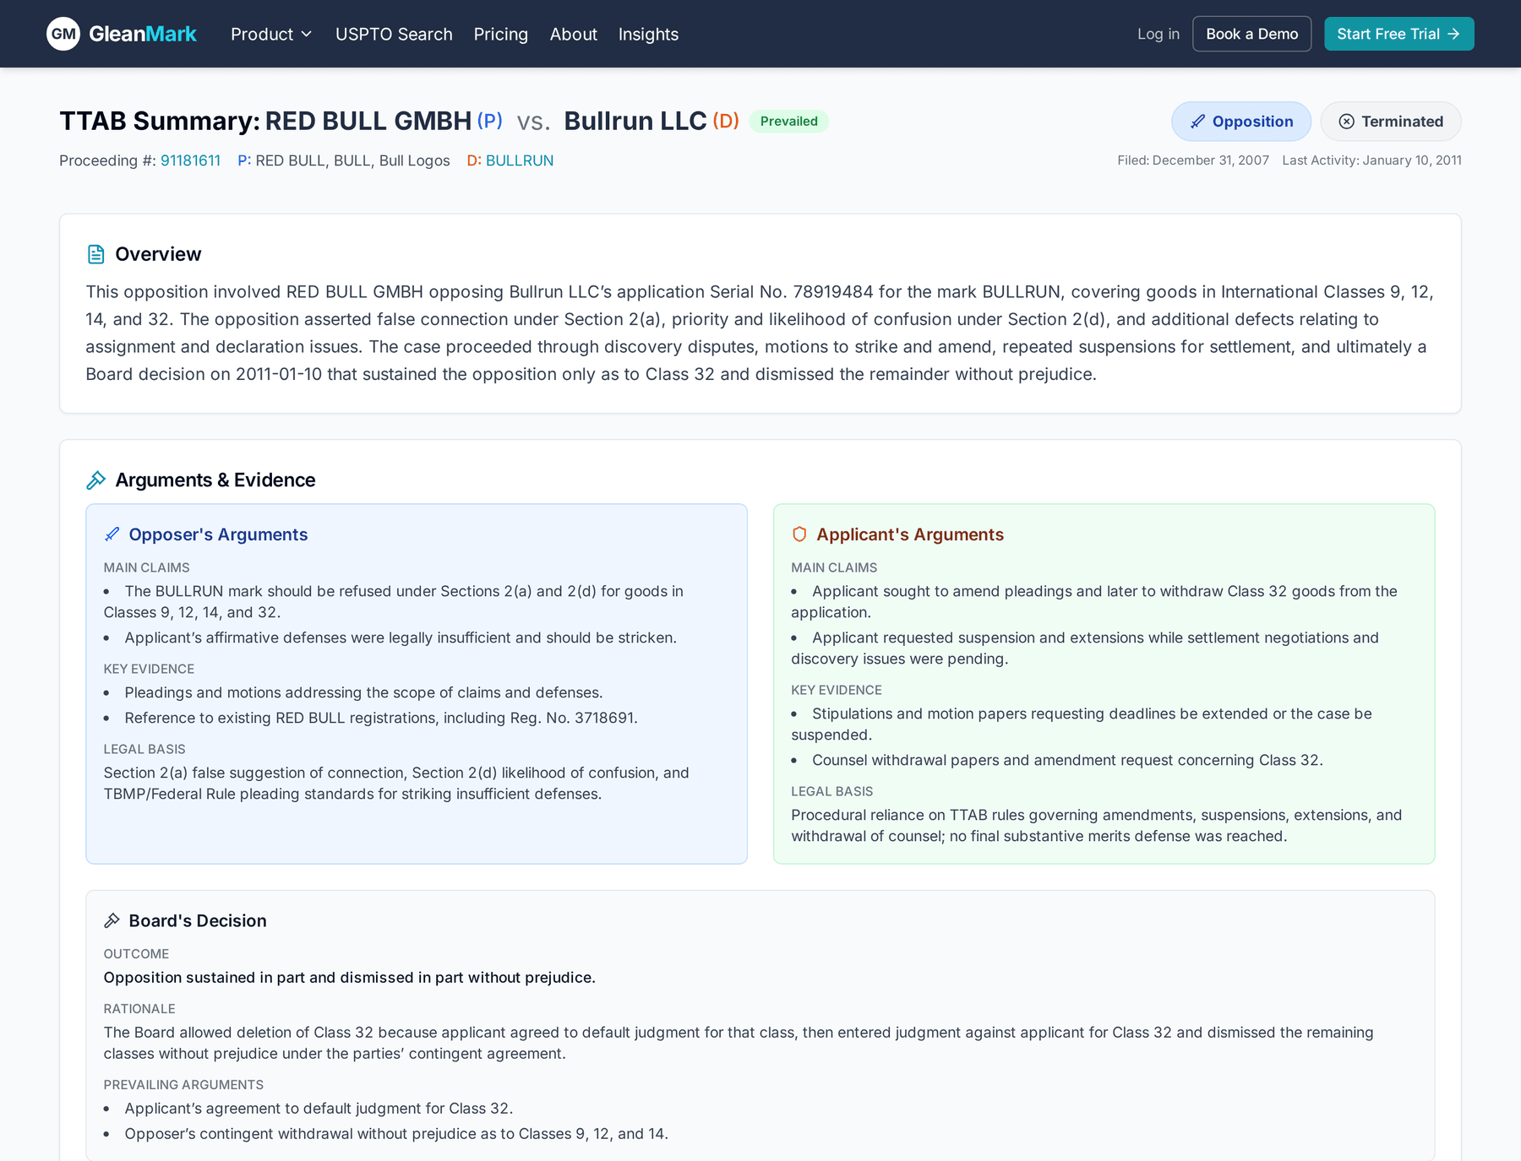This screenshot has height=1161, width=1521.
Task: Click 'Opposition sustained in part' outcome text
Action: click(x=349, y=977)
